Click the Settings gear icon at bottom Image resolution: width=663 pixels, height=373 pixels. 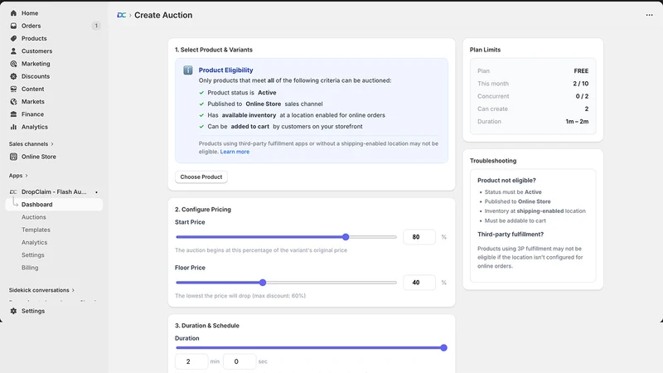coord(13,311)
